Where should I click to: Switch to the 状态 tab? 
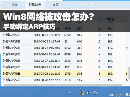pos(14,4)
